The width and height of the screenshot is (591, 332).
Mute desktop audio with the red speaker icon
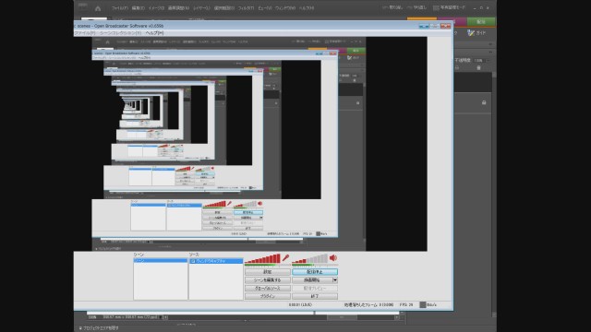click(x=332, y=258)
